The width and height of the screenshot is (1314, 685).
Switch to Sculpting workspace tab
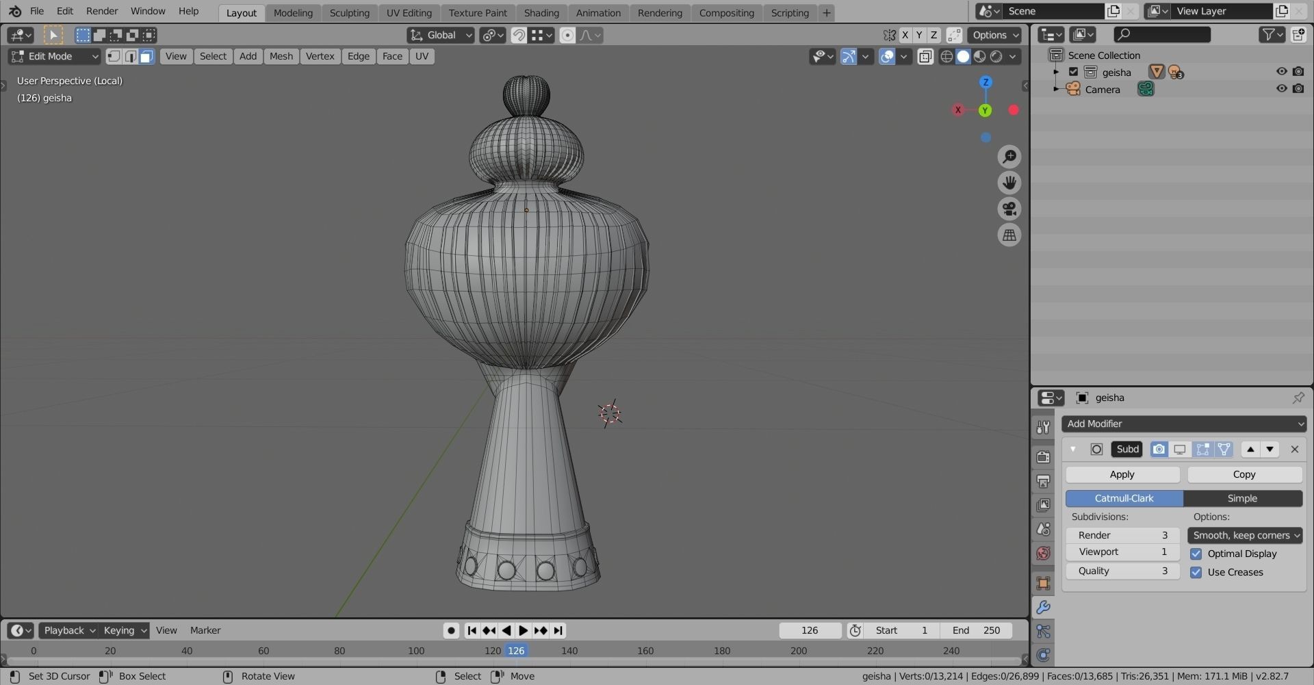pyautogui.click(x=349, y=13)
